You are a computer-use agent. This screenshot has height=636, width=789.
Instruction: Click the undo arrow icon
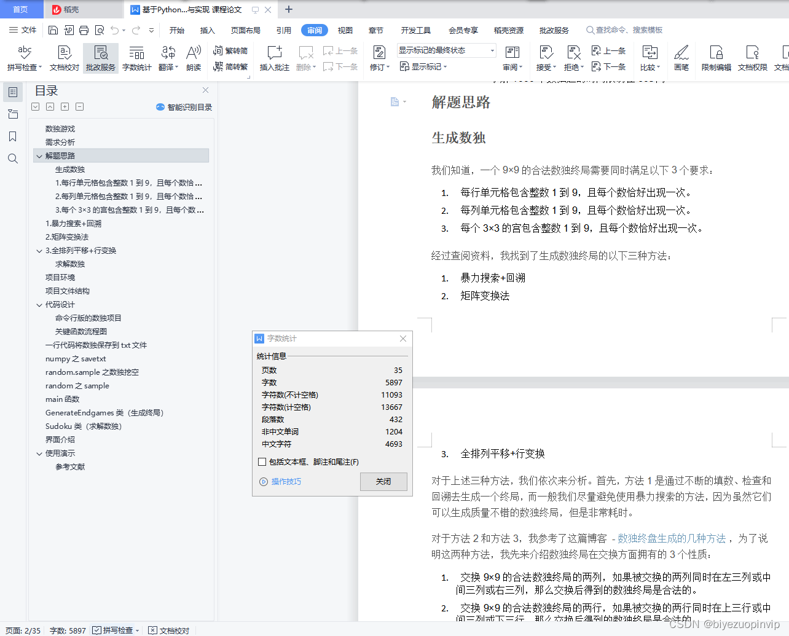pyautogui.click(x=114, y=30)
